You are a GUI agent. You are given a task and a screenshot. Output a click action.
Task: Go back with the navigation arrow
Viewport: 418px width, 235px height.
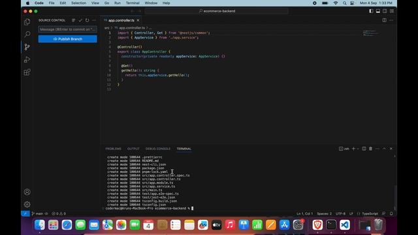click(133, 11)
